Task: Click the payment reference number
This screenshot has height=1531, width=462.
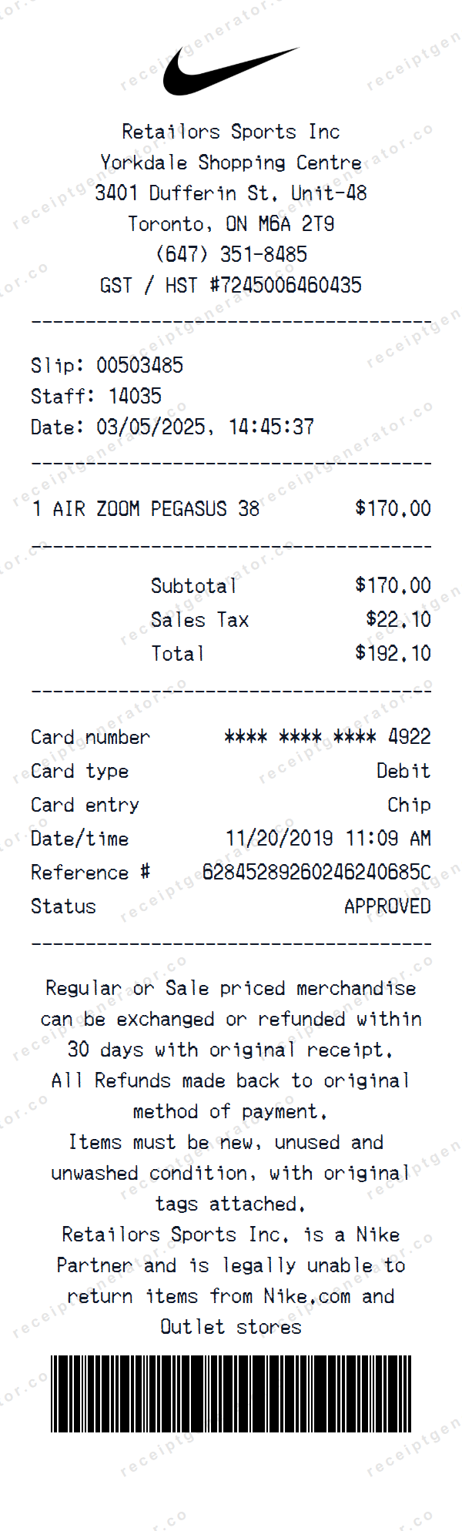Action: 316,872
